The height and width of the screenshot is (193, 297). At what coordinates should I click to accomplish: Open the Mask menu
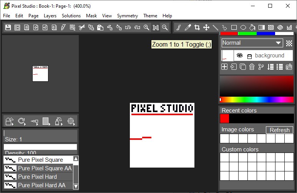coord(91,16)
